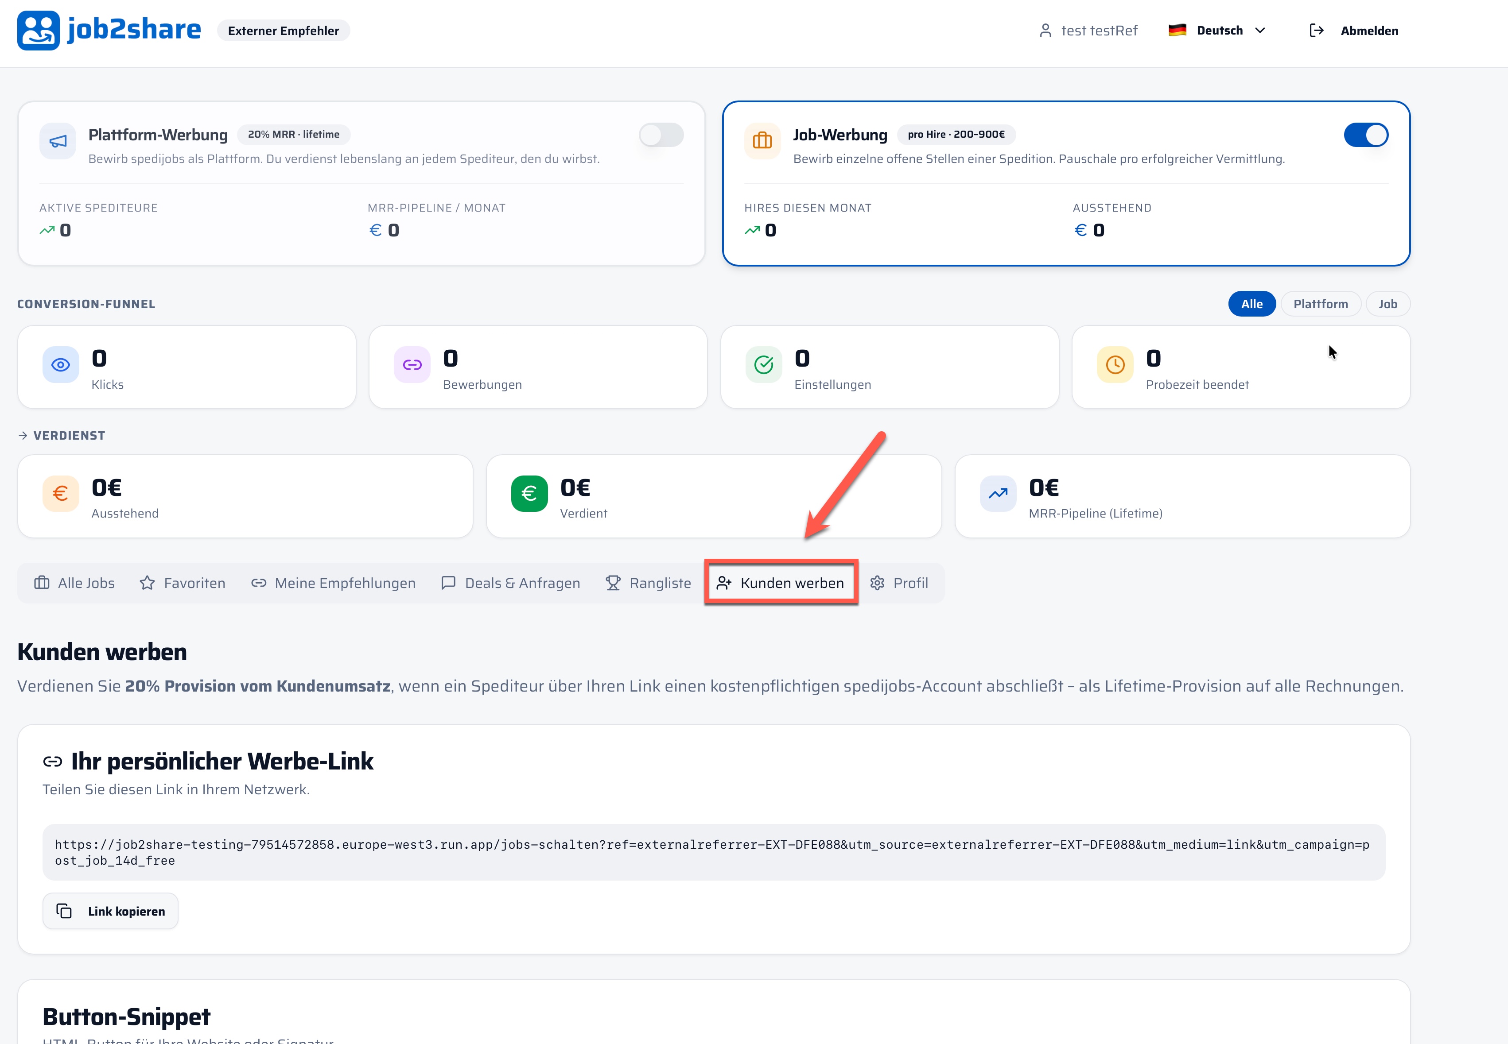Click the user profile icon next to test testRef
The image size is (1508, 1044).
point(1045,31)
